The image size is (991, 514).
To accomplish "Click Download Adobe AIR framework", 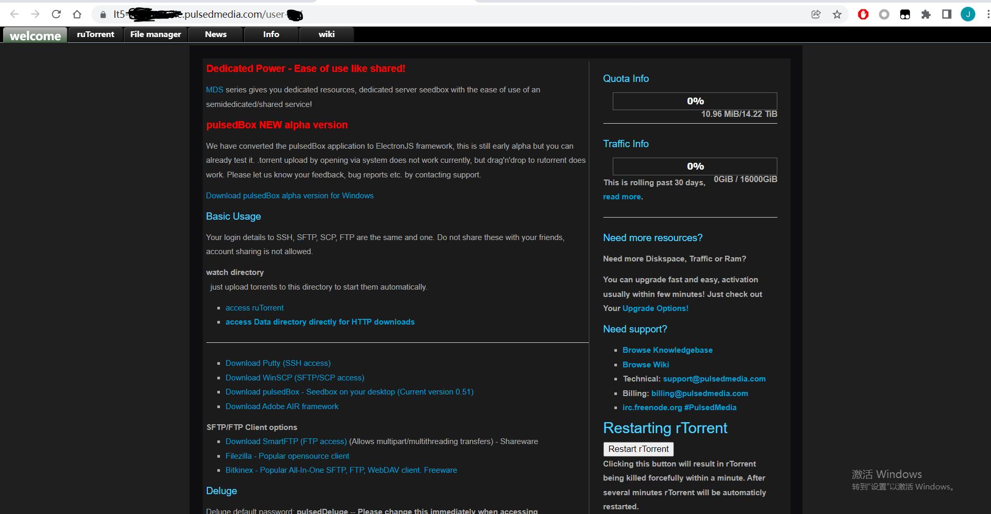I will (x=282, y=407).
